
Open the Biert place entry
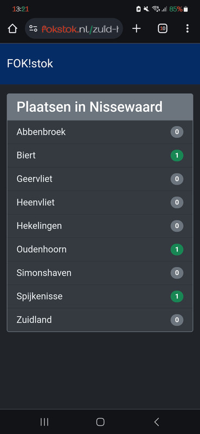[100, 156]
